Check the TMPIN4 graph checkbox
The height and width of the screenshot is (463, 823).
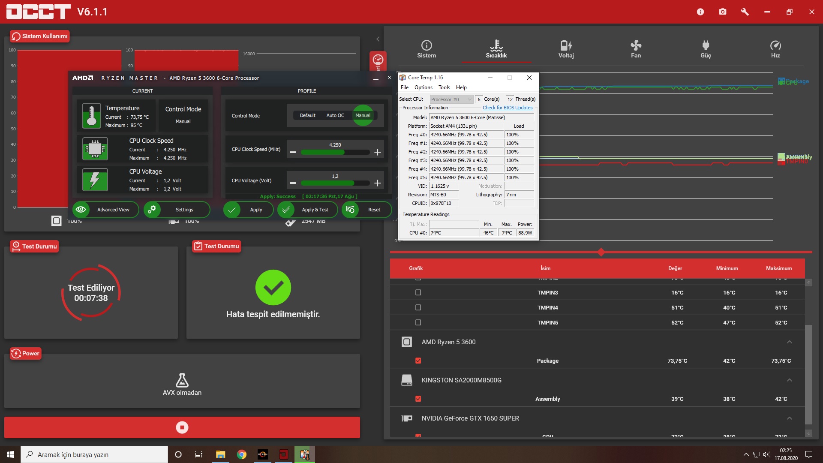(418, 308)
